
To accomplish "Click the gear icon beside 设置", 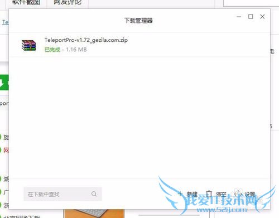I will 238,194.
